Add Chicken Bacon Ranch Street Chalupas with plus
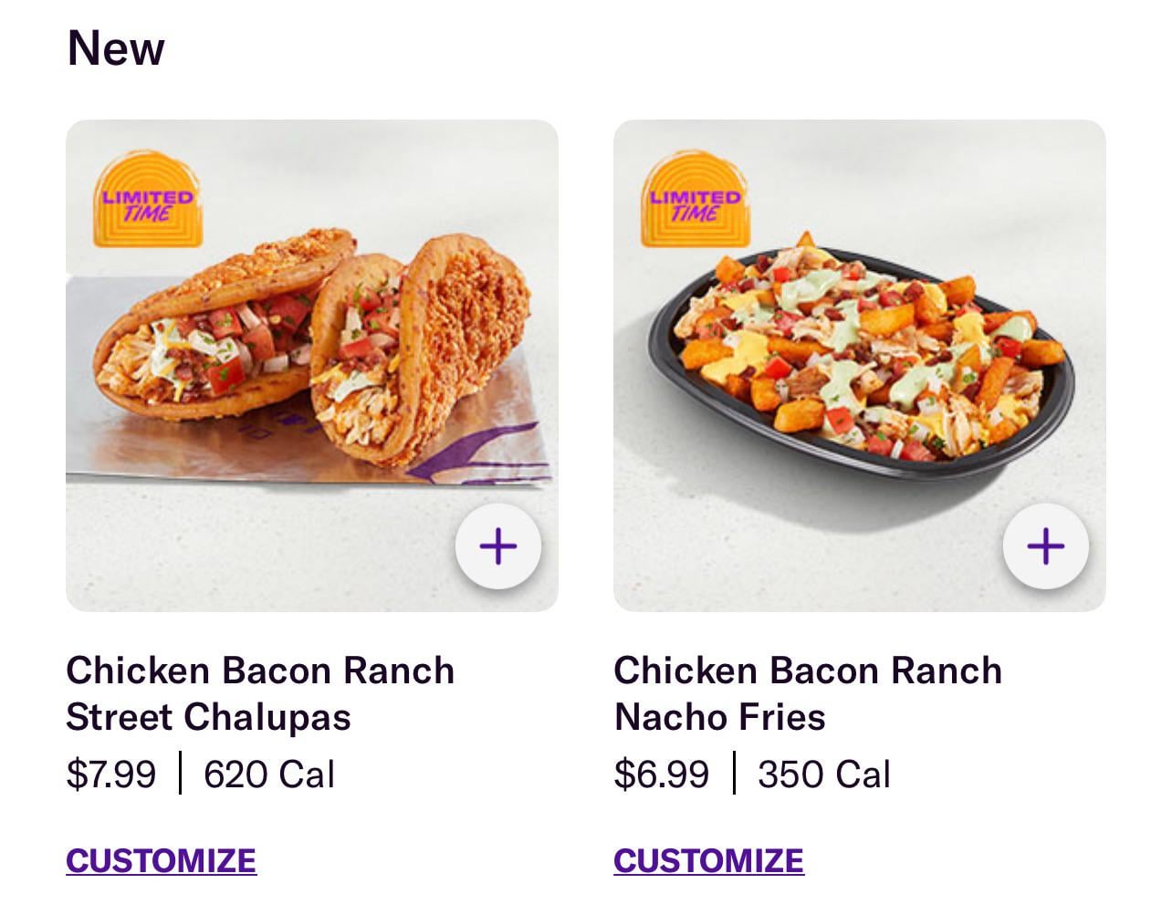 coord(497,546)
